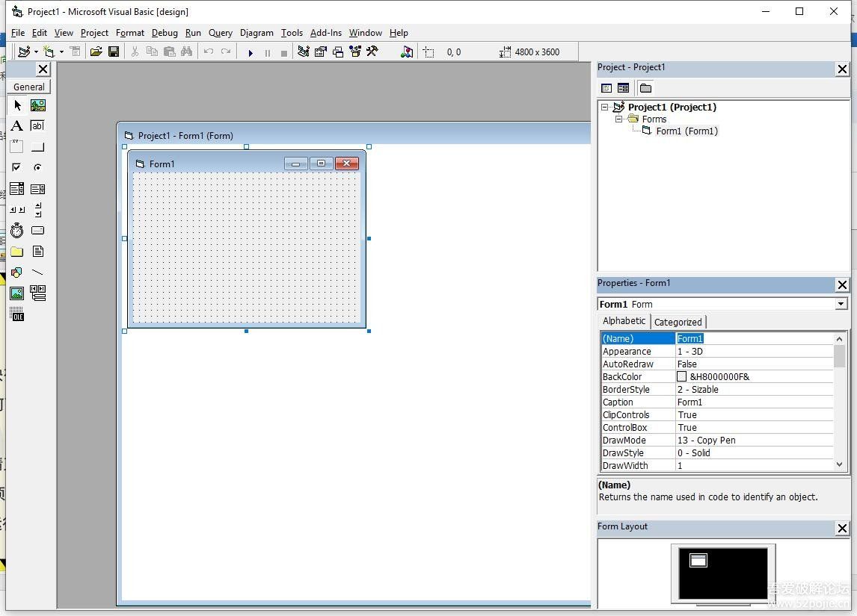Screen dimensions: 857x616
Task: Select the ListBox control tool
Action: click(x=37, y=189)
